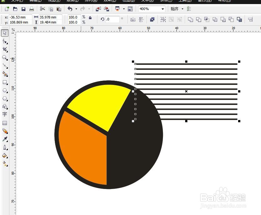Click the y position field
Viewport: 261px width, 215px height.
pyautogui.click(x=20, y=22)
